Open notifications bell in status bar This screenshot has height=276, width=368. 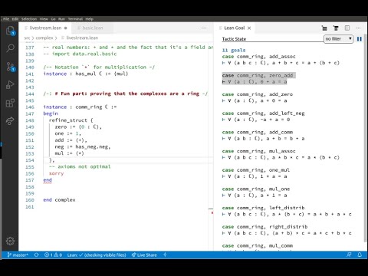pos(360,255)
